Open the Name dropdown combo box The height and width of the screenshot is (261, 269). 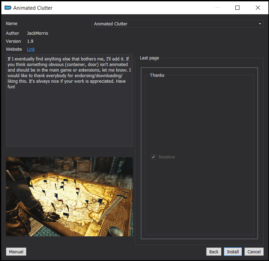[178, 24]
